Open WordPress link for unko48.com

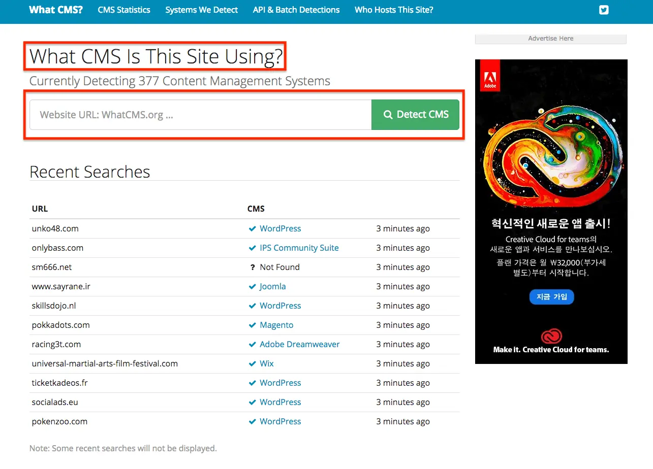tap(281, 228)
